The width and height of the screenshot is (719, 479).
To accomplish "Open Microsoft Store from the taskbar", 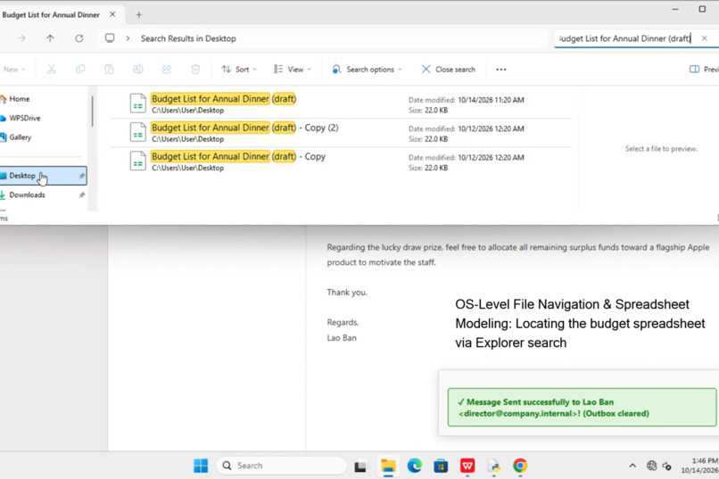I will click(441, 466).
